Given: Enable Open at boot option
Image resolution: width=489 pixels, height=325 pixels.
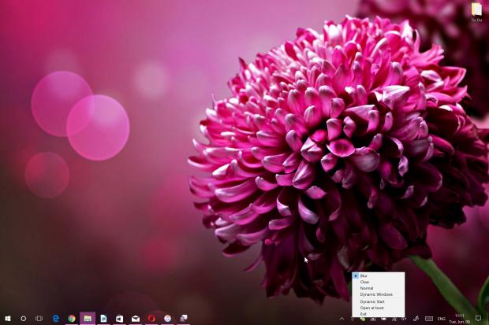Looking at the screenshot, I should (x=379, y=308).
